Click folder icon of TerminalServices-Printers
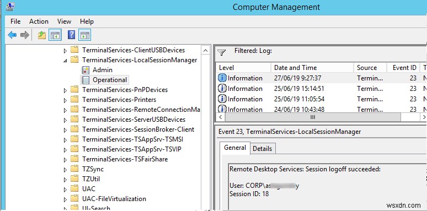The width and height of the screenshot is (427, 211). 74,100
